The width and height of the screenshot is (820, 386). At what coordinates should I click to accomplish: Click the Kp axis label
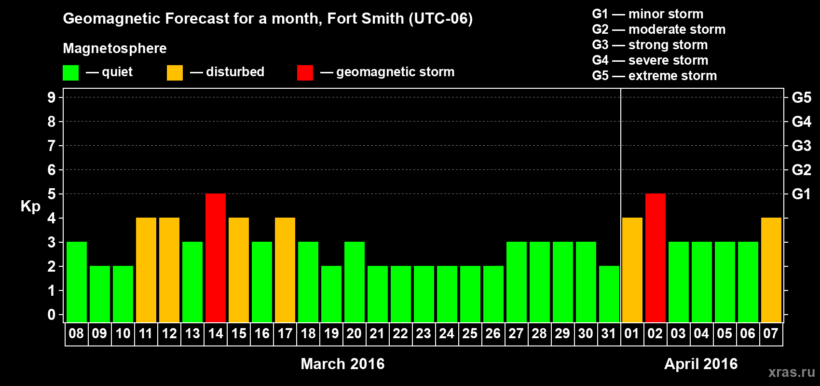30,207
